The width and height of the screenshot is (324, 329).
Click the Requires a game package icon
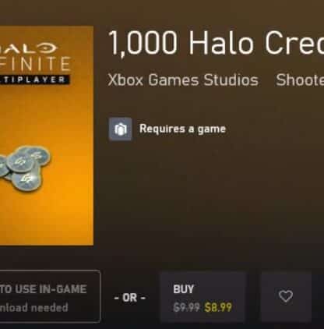[x=120, y=129]
